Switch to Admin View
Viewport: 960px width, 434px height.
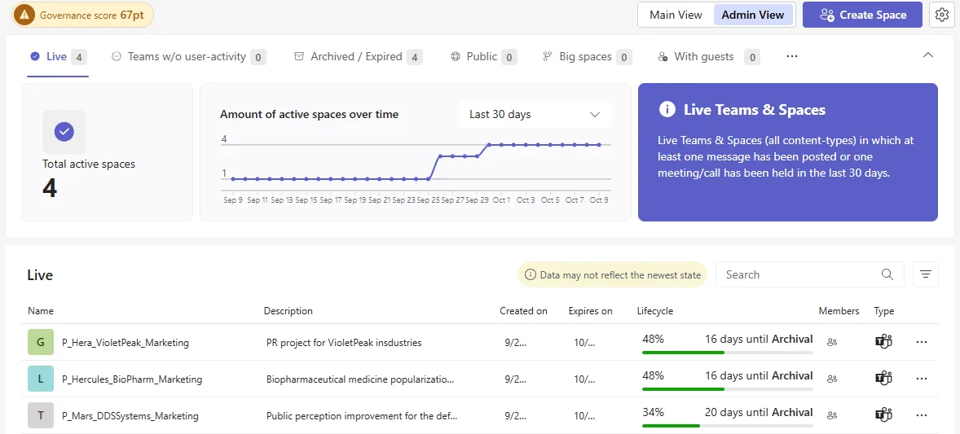(752, 15)
